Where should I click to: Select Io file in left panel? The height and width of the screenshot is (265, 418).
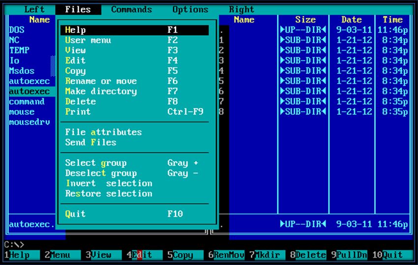tap(14, 60)
